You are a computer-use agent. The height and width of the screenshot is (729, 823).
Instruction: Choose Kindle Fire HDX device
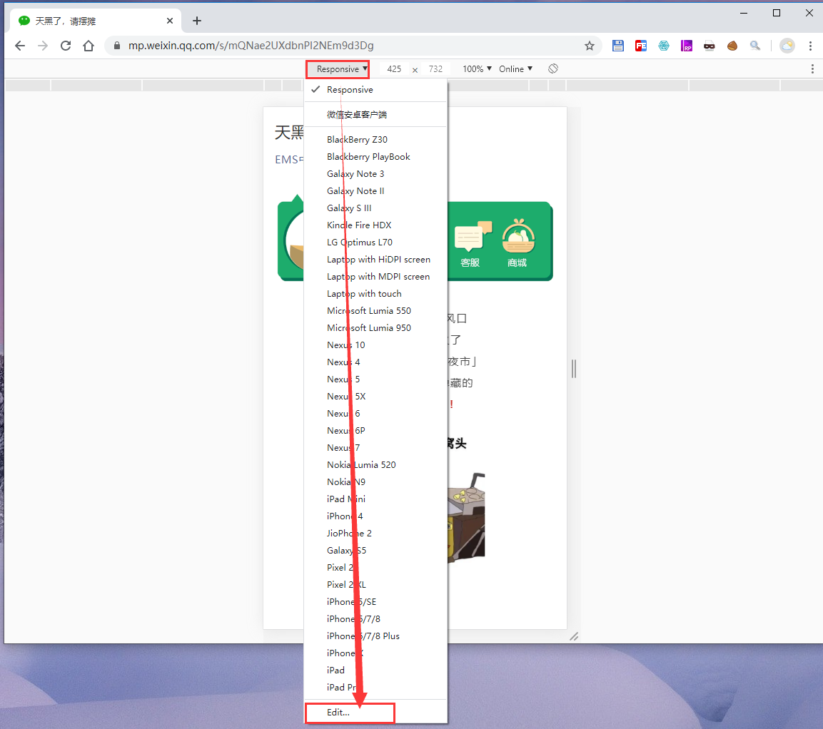pyautogui.click(x=375, y=225)
